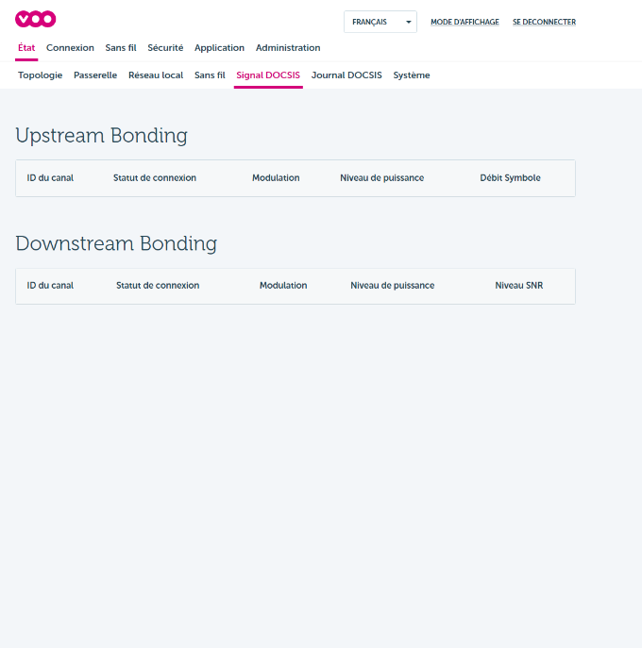Click SE DECONNECTER to log out
This screenshot has height=648, width=642.
click(x=544, y=22)
